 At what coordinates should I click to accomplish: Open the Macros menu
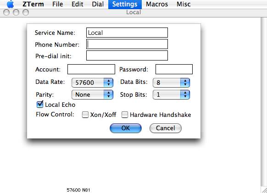pos(157,4)
